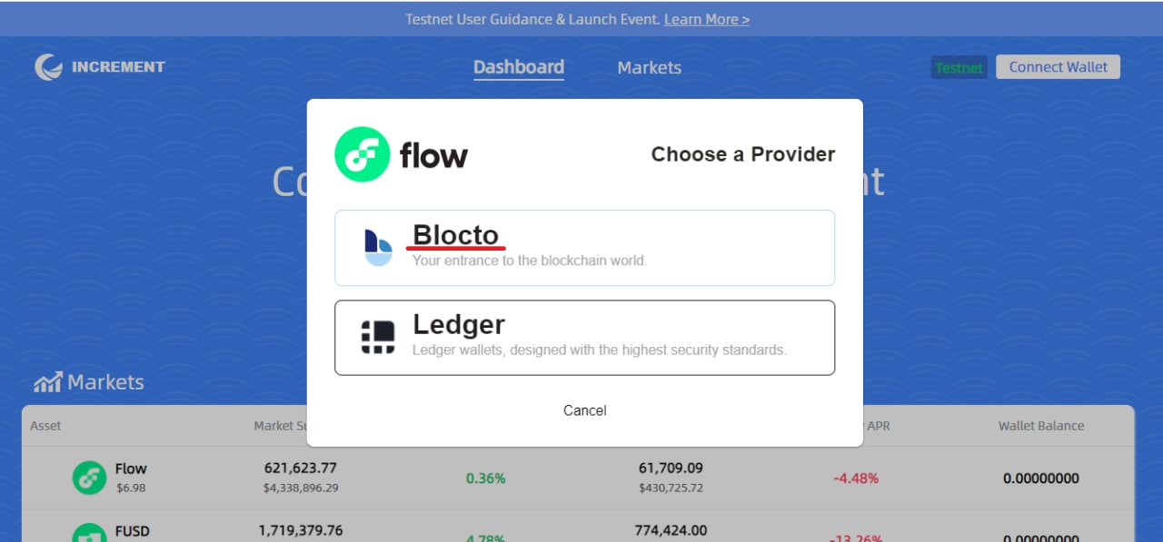Click the Blocto wallet icon
The width and height of the screenshot is (1163, 542).
[378, 247]
